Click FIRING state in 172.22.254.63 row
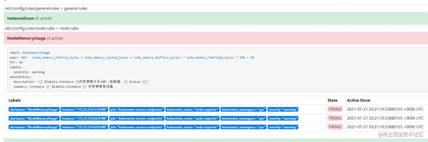 (335, 127)
